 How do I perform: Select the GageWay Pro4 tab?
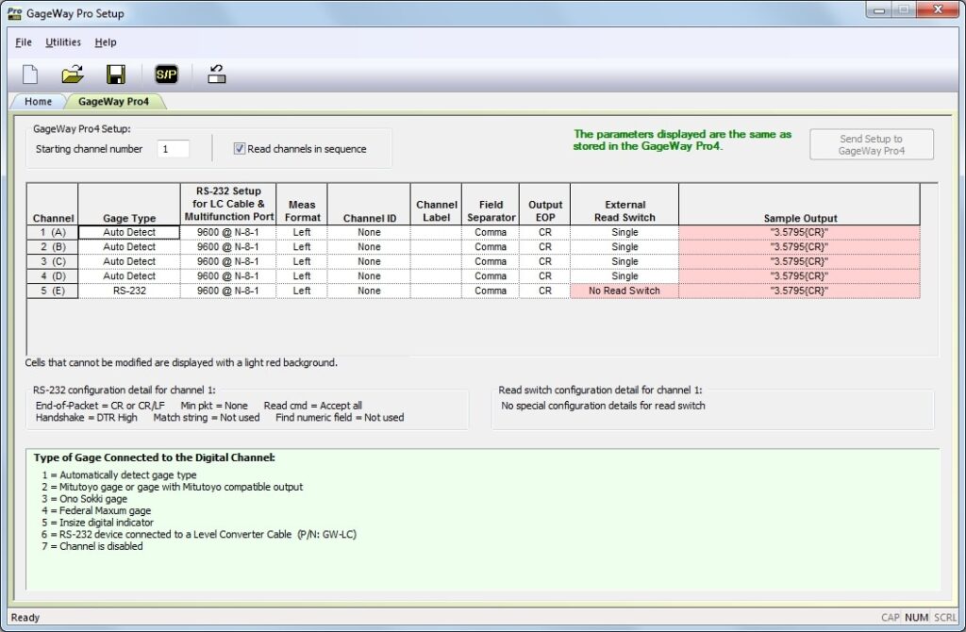tap(114, 102)
